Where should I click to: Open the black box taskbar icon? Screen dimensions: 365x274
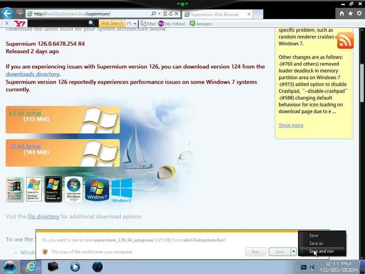tap(53, 267)
